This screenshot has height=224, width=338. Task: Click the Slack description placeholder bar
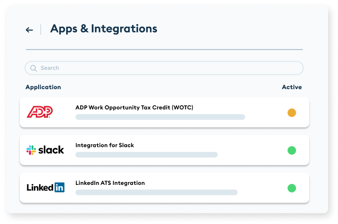click(147, 155)
